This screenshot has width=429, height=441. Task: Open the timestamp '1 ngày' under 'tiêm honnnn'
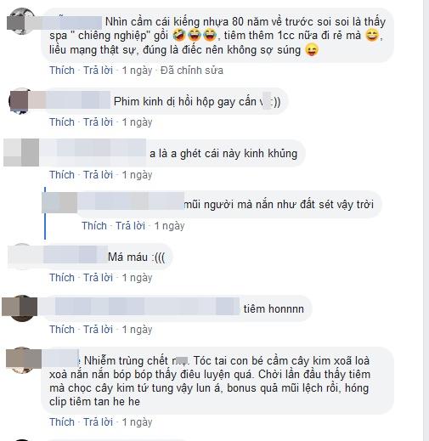pyautogui.click(x=137, y=330)
